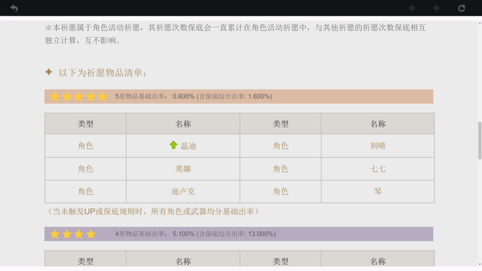Click the scrollbar down arrow
This screenshot has width=482, height=271.
[480, 264]
